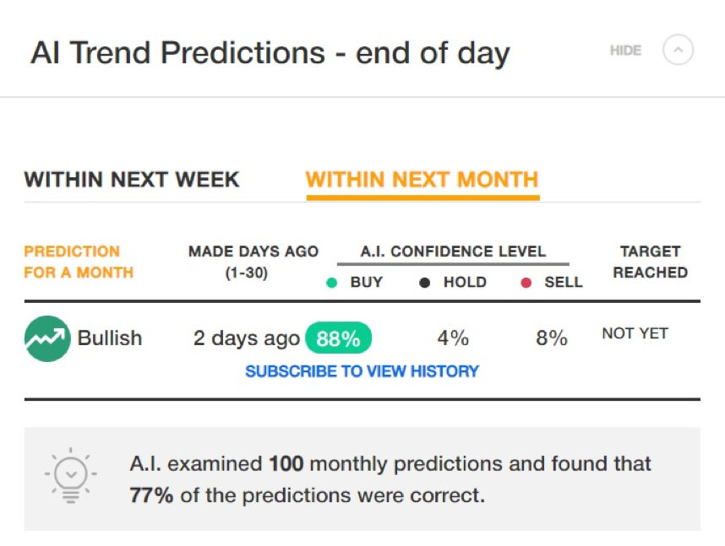This screenshot has width=725, height=546.
Task: Click the Target Reached column header
Action: click(x=650, y=262)
